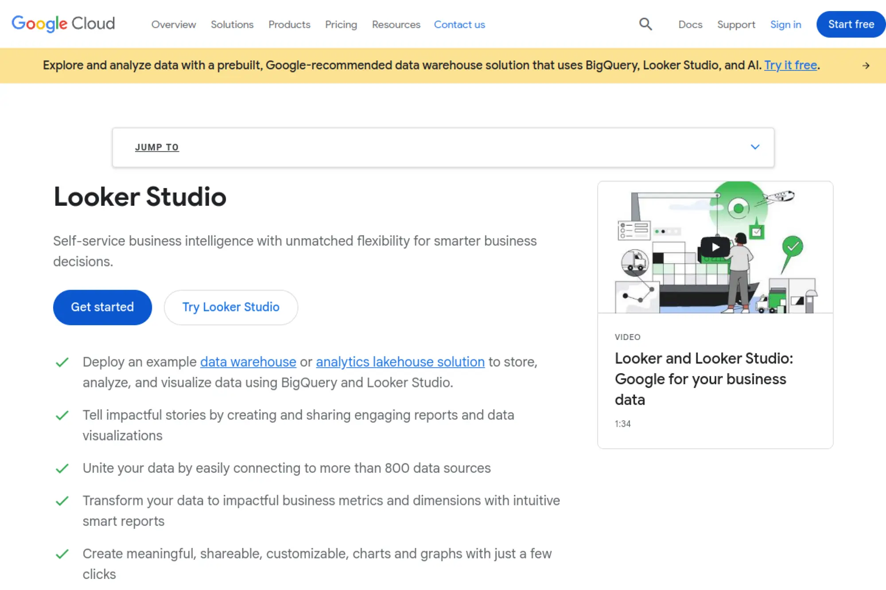886x590 pixels.
Task: Open the Try it free link in banner
Action: point(790,65)
